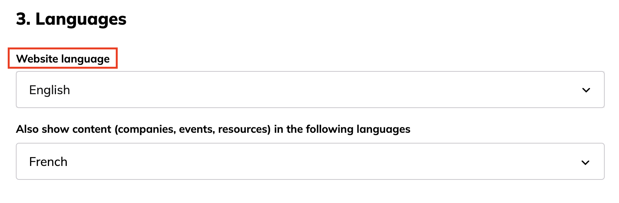Click the 'French' selected value text
The width and height of the screenshot is (619, 203).
[48, 162]
